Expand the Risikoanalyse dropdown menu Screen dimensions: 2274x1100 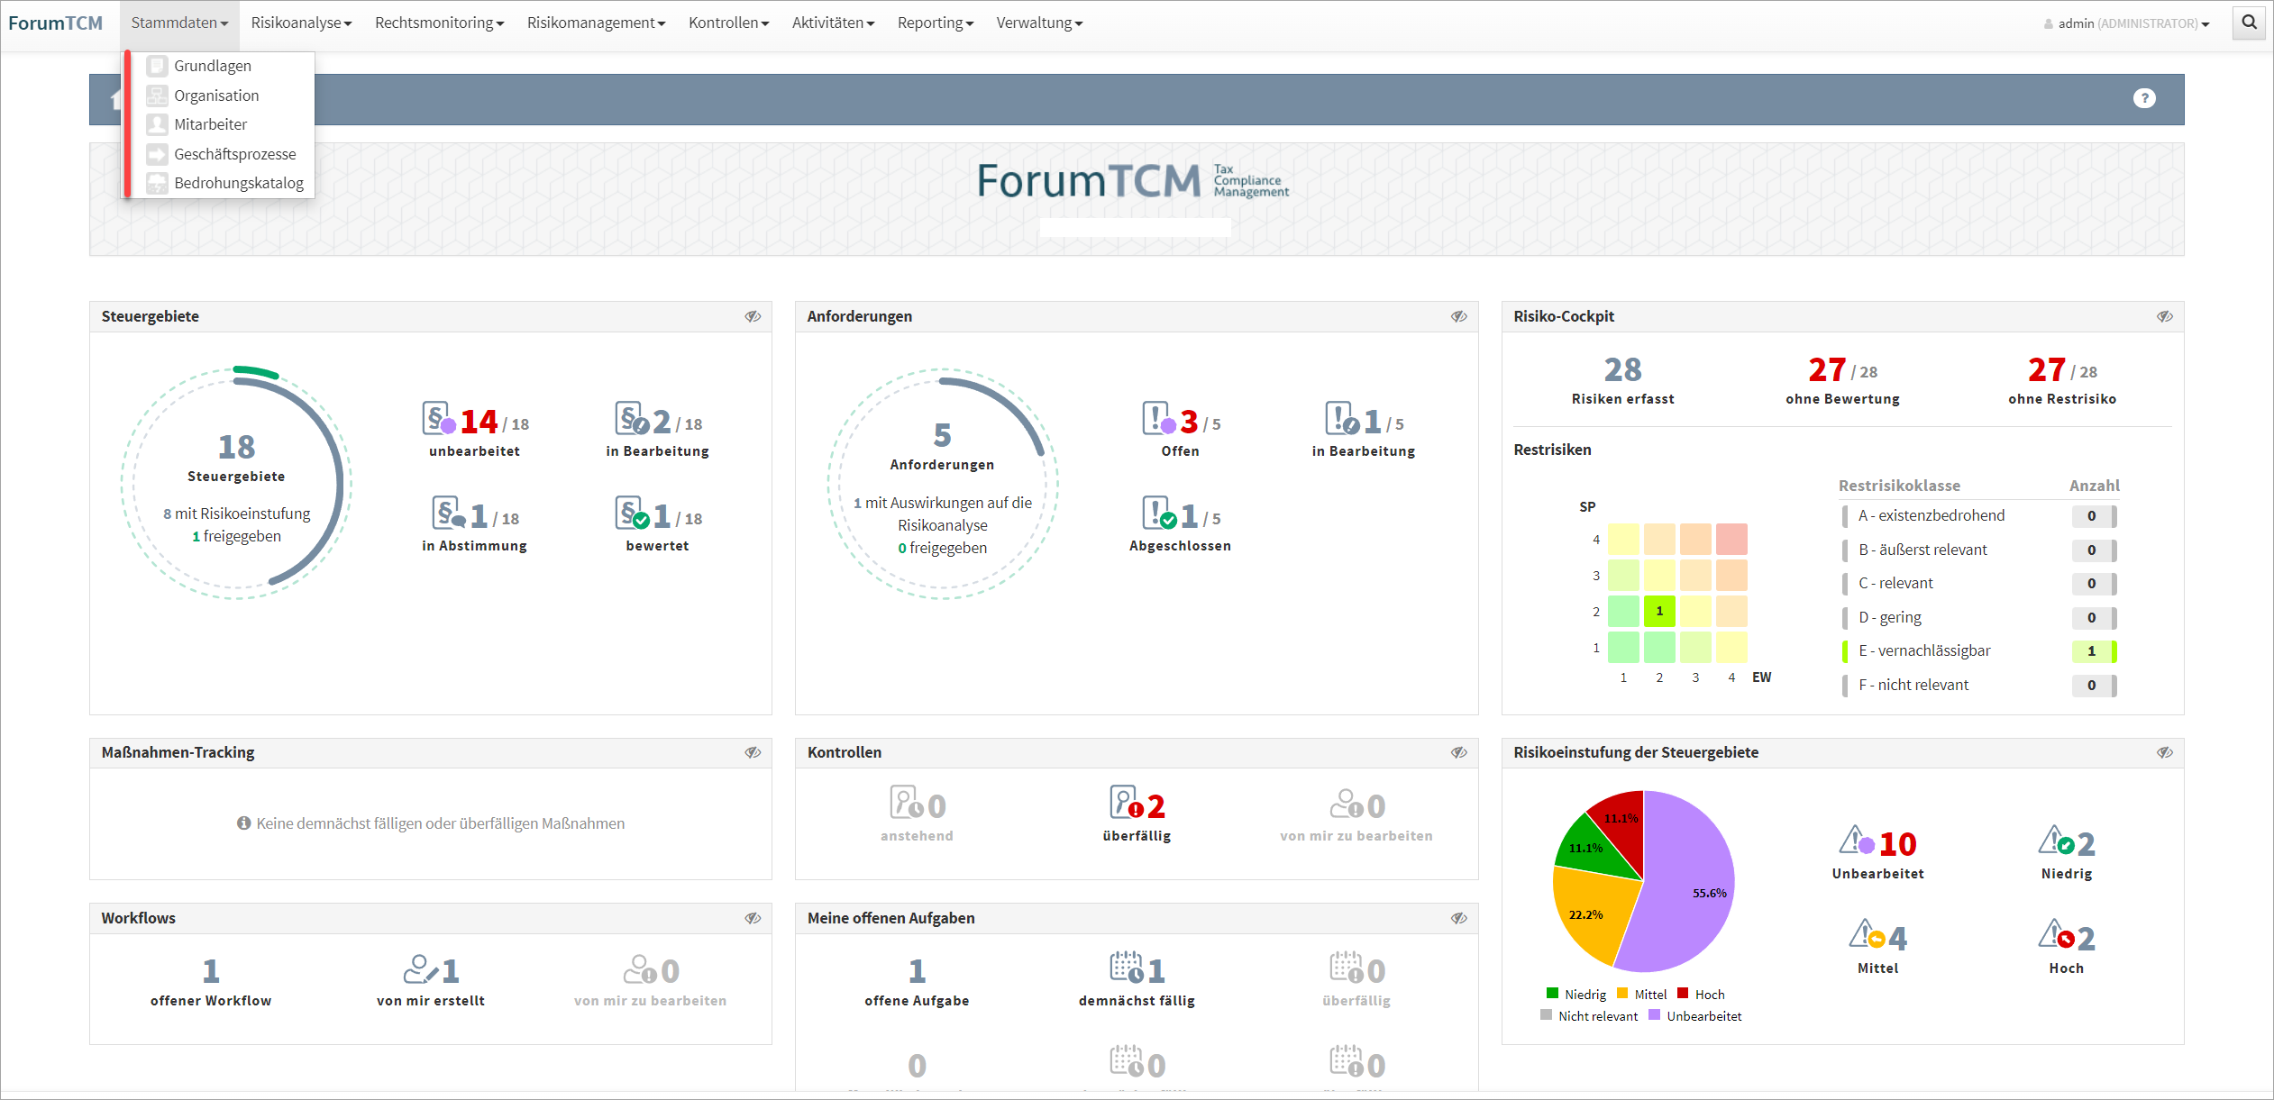click(301, 23)
